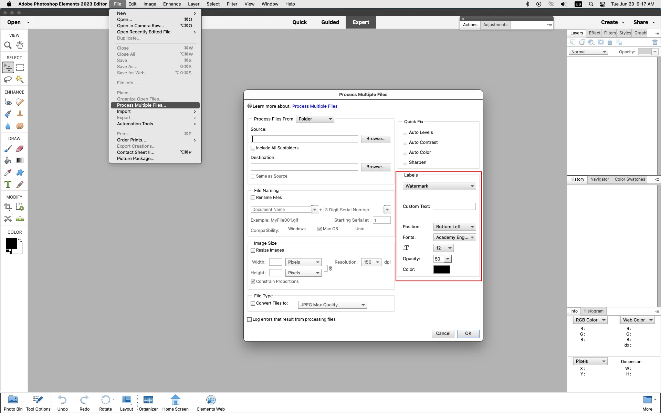The image size is (661, 413).
Task: Enable the Resize Images checkbox
Action: [x=253, y=251]
